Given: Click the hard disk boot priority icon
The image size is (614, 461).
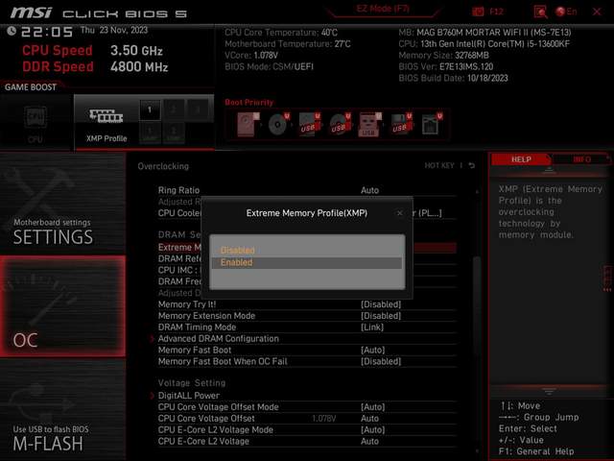Looking at the screenshot, I should click(x=248, y=125).
